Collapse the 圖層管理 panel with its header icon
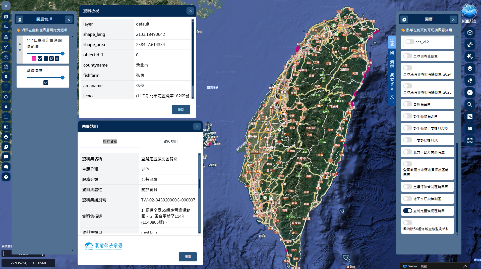This screenshot has width=481, height=269. 20,20
